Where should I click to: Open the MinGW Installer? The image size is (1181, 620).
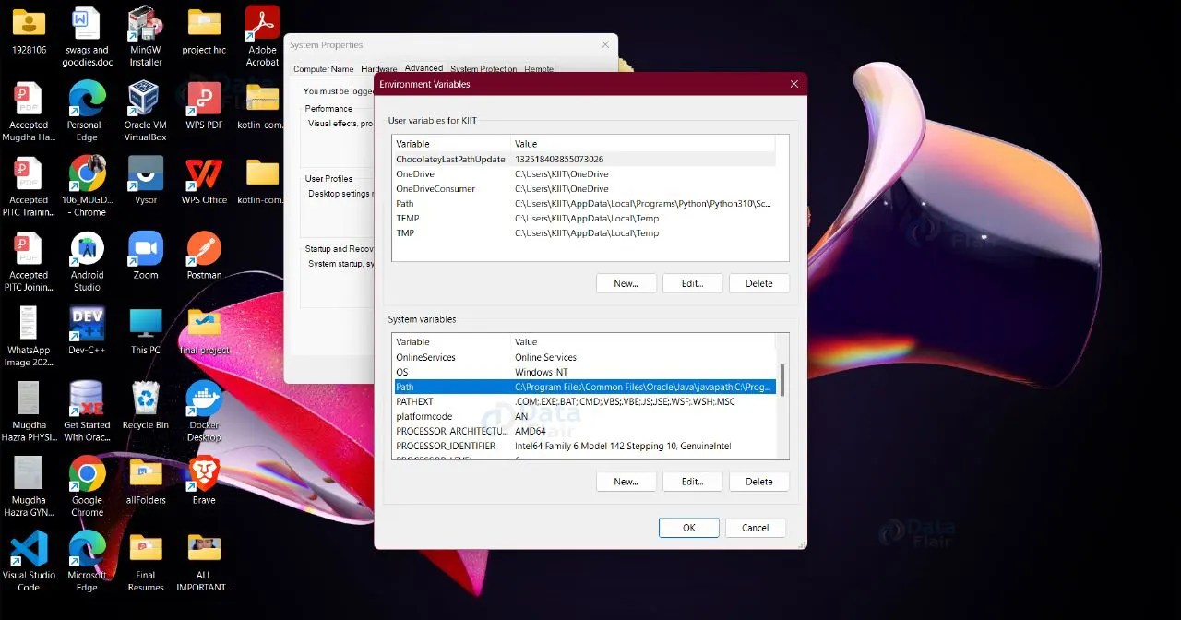tap(145, 23)
